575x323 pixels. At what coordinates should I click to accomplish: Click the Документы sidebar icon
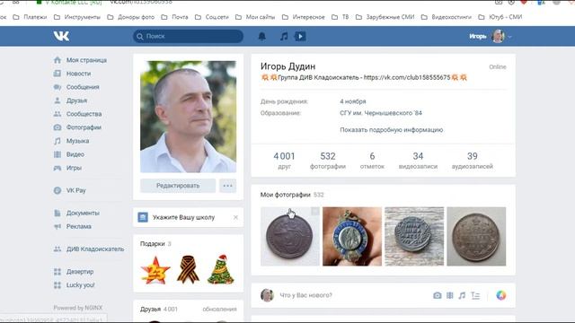point(57,214)
